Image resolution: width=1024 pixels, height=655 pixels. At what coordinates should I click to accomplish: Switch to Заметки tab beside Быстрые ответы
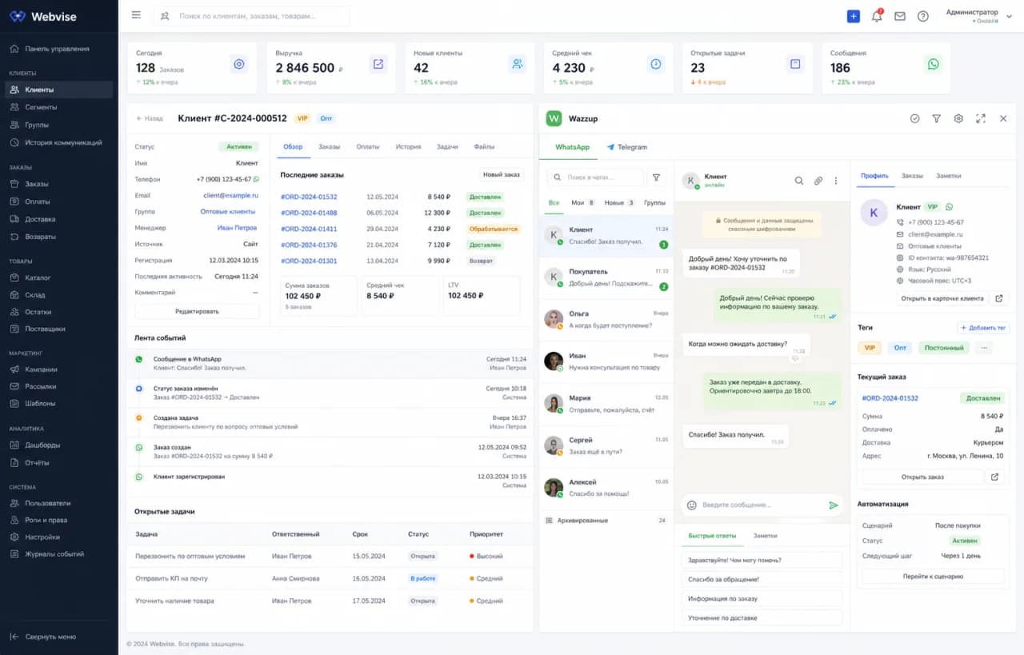pos(765,536)
